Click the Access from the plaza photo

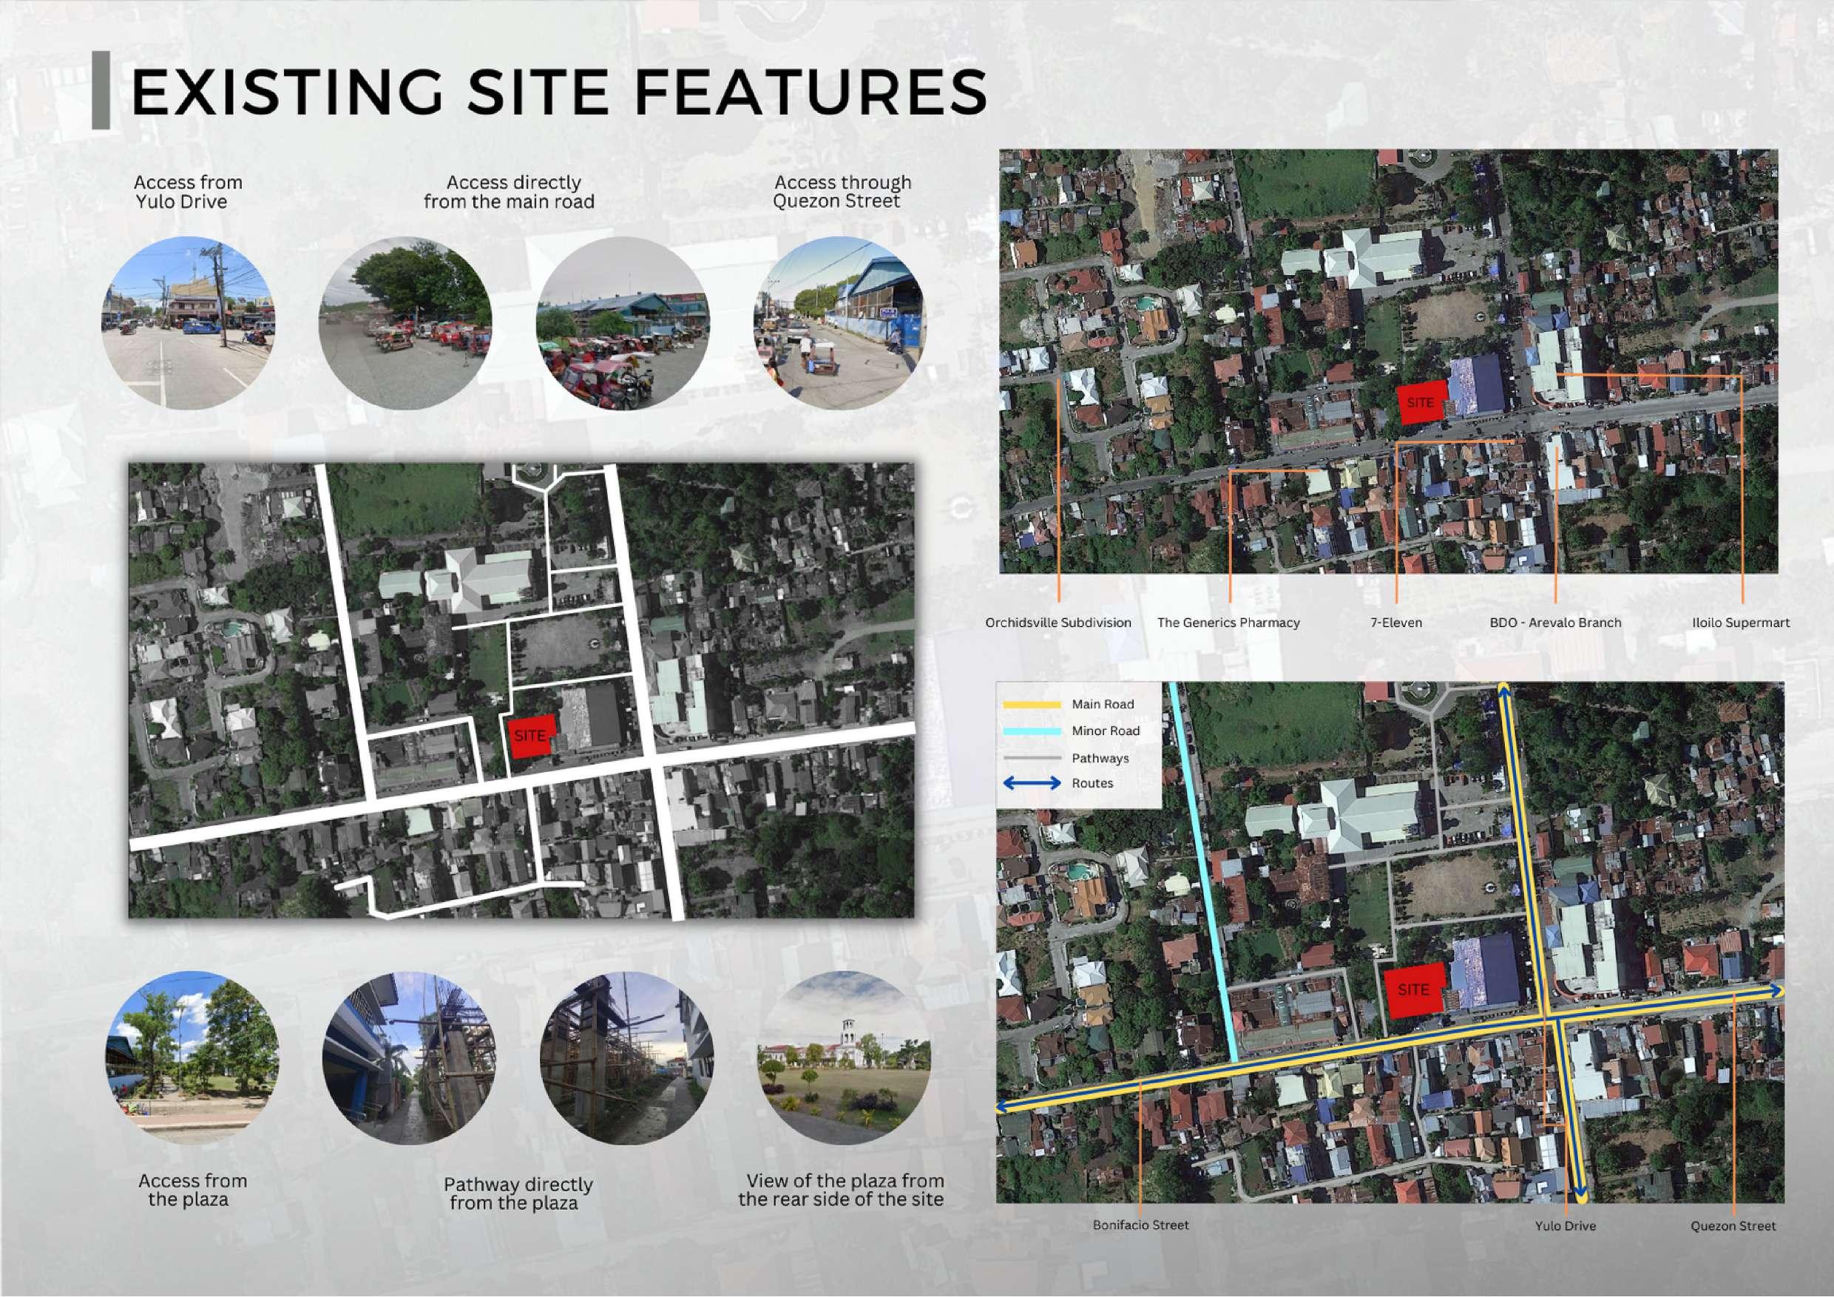coord(192,1057)
